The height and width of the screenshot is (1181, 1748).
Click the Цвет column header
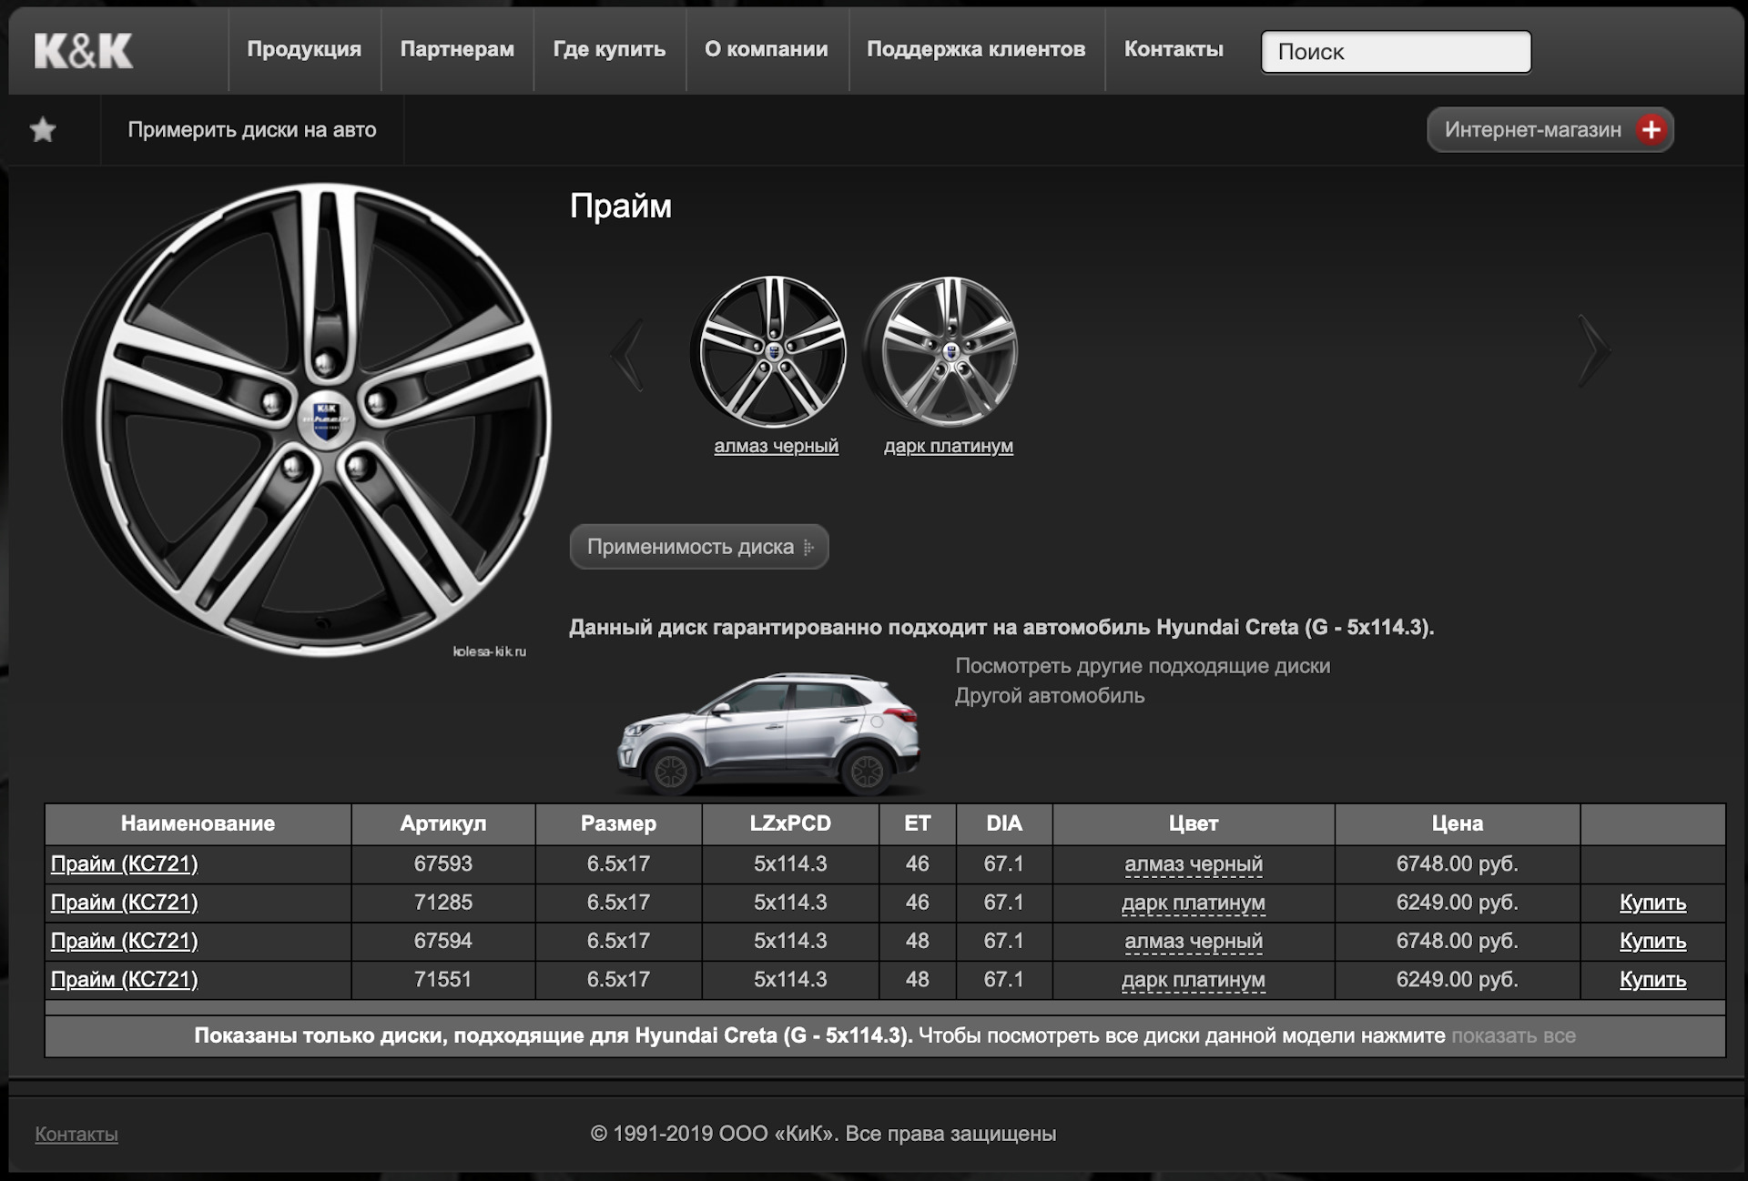tap(1194, 823)
